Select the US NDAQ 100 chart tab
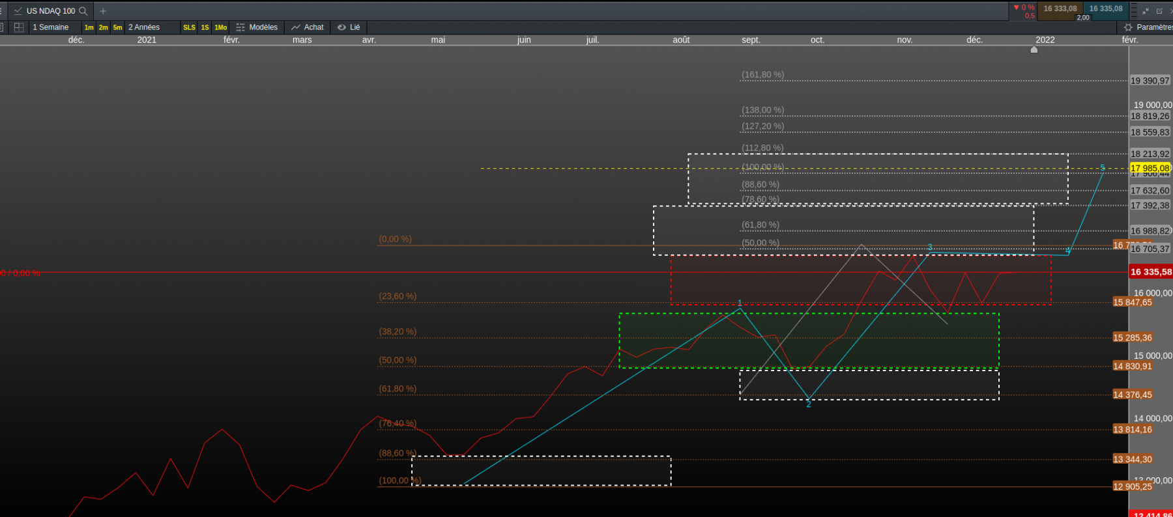Viewport: 1173px width, 517px height. tap(51, 11)
